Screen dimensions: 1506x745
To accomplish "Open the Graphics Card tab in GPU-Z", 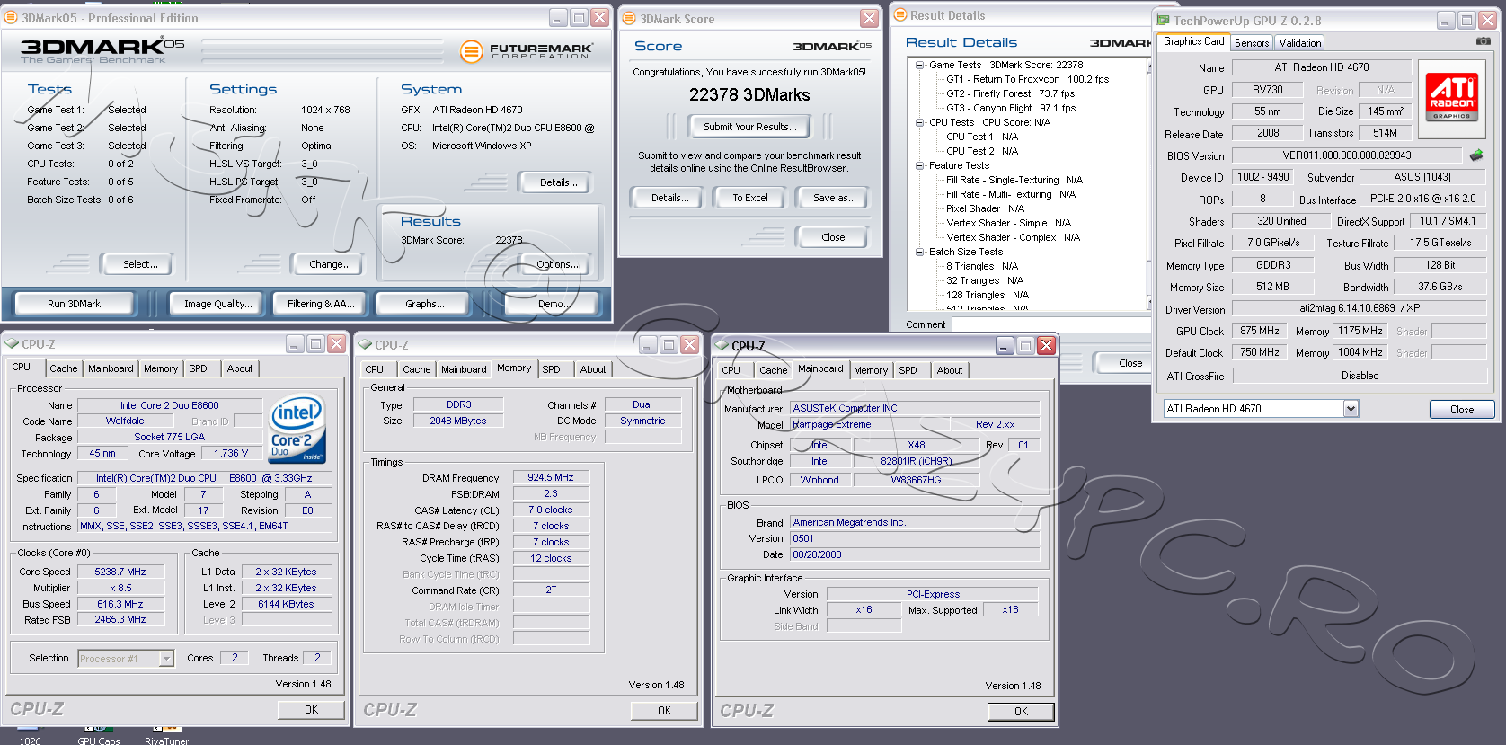I will tap(1193, 41).
